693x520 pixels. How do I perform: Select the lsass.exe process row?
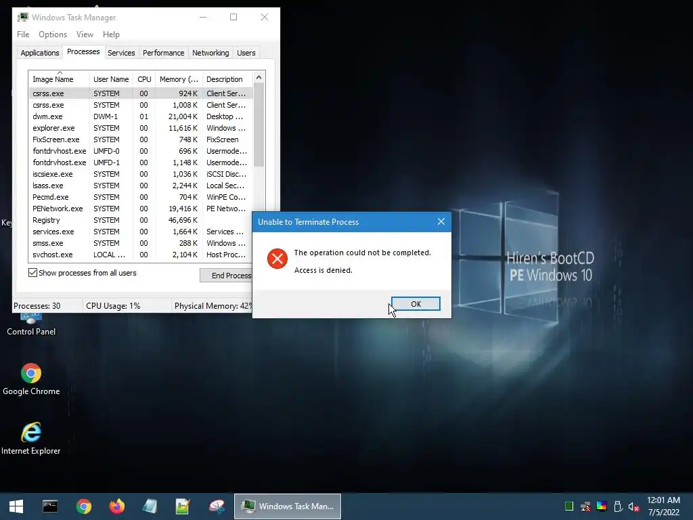click(141, 186)
